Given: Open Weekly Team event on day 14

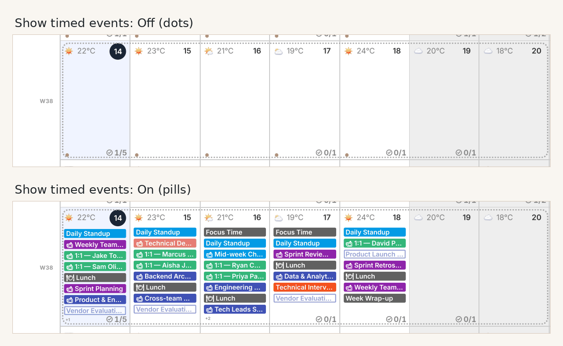Looking at the screenshot, I should pyautogui.click(x=95, y=245).
